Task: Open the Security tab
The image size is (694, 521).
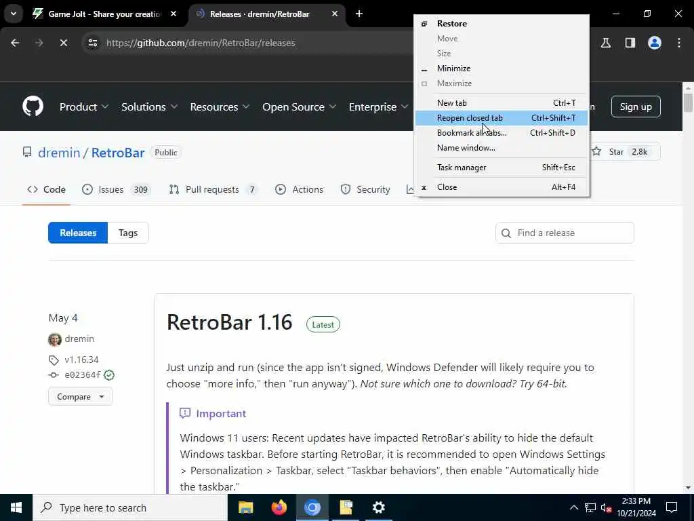Action: point(365,190)
